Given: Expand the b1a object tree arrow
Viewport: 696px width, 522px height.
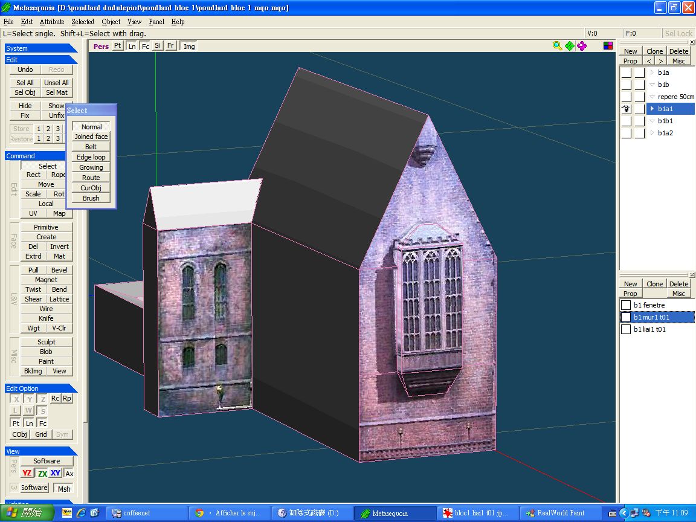Looking at the screenshot, I should (x=652, y=72).
